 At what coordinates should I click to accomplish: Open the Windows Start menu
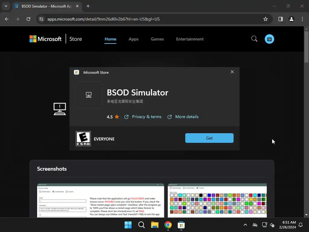pos(128,225)
